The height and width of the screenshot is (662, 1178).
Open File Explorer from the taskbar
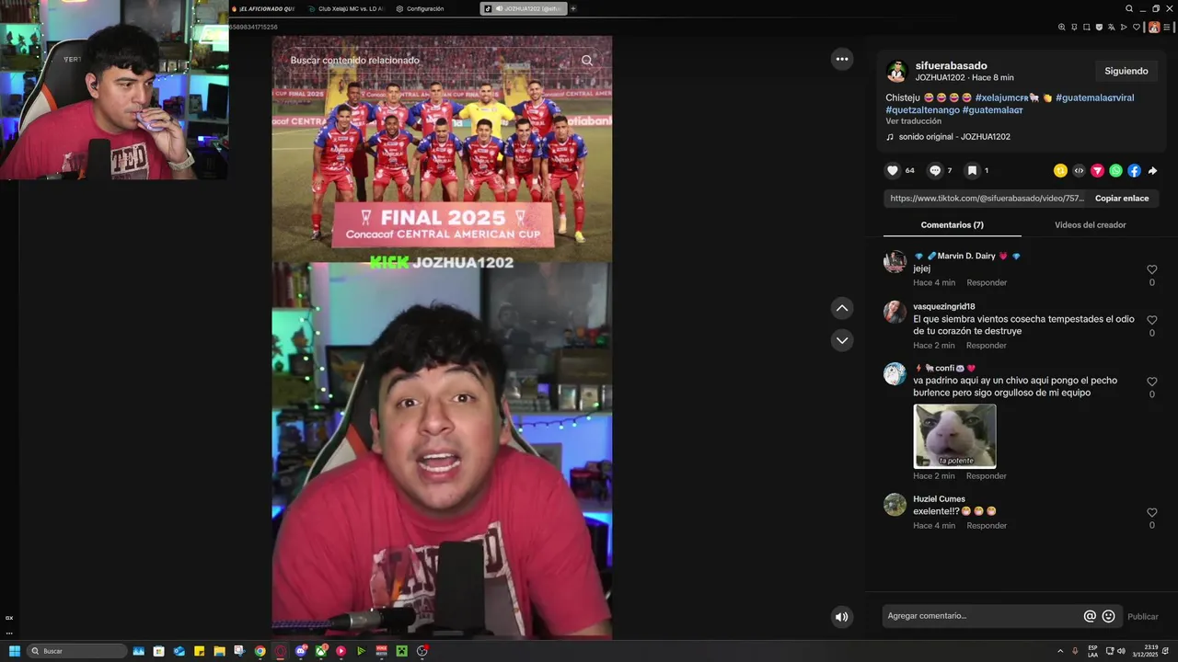click(x=219, y=651)
